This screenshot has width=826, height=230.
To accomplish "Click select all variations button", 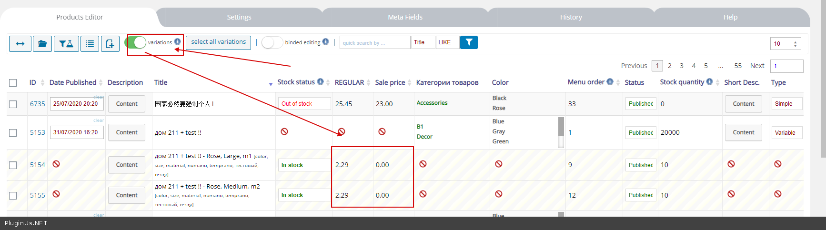I will click(218, 42).
